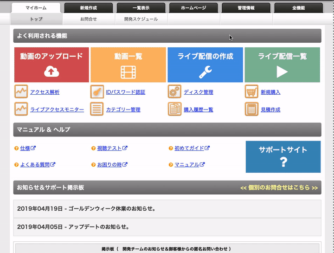Open the よくある質問 help link
Screen dimensions: 334x253
[x=38, y=164]
